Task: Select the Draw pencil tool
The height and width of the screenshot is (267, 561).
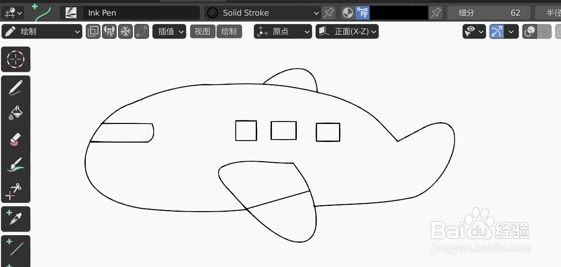Action: tap(16, 88)
